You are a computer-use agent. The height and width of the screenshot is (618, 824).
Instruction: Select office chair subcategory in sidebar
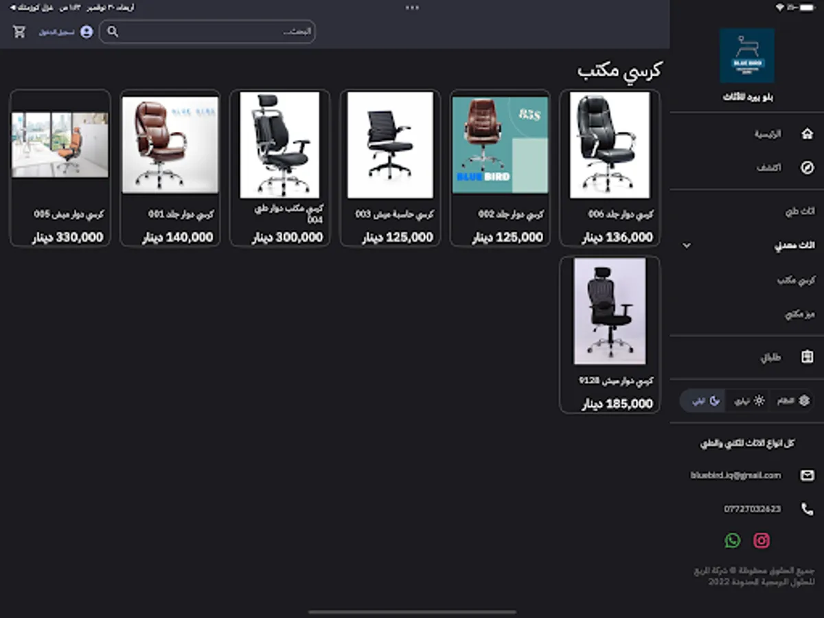[x=796, y=280]
